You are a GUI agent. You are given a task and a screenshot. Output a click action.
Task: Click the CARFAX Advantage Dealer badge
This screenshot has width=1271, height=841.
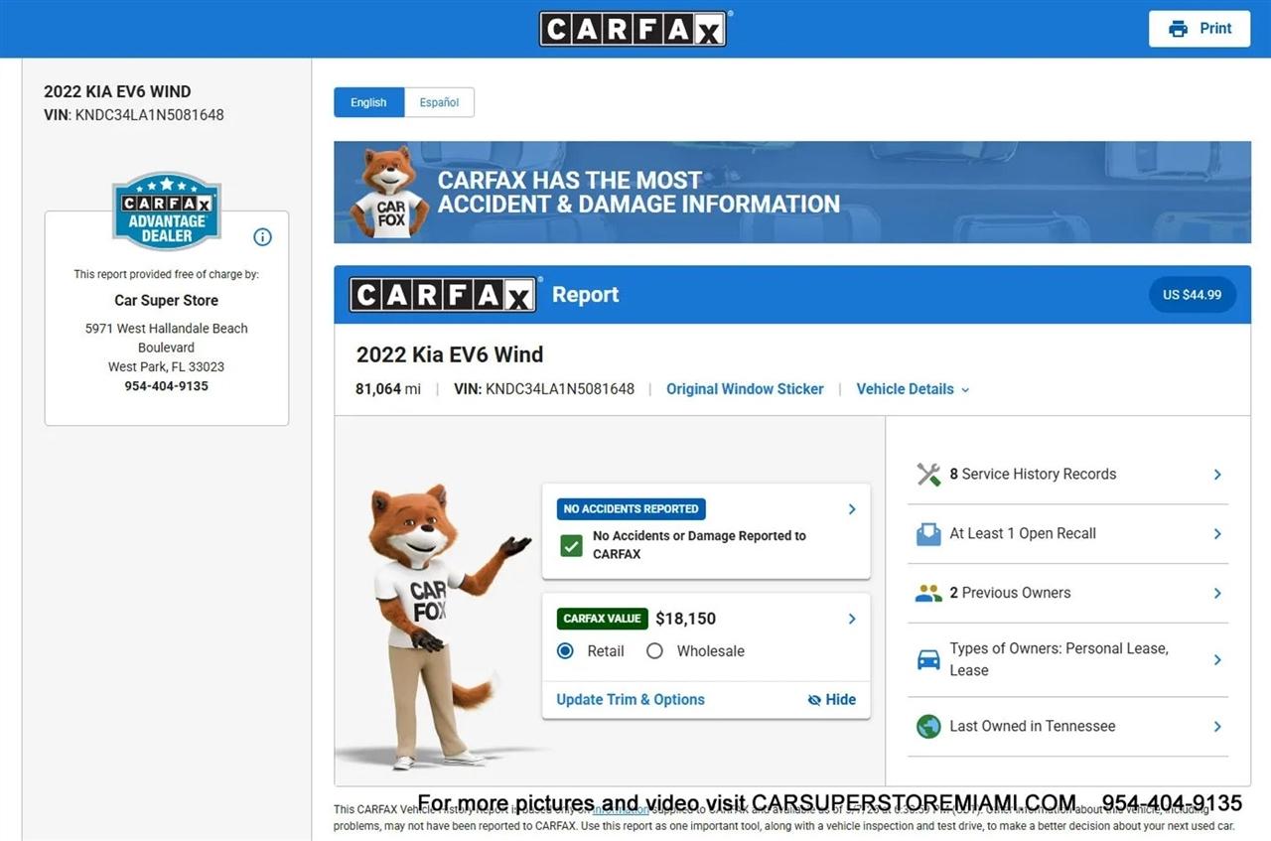pos(167,211)
